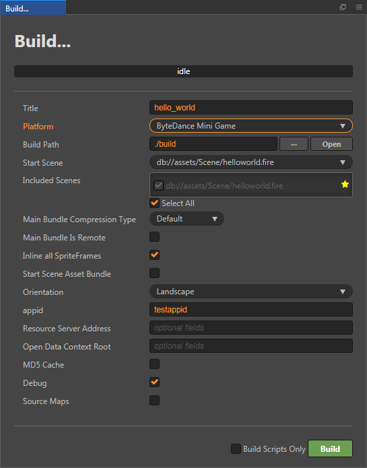Click the panel popout icon
Screen dimensions: 367x468
point(343,7)
